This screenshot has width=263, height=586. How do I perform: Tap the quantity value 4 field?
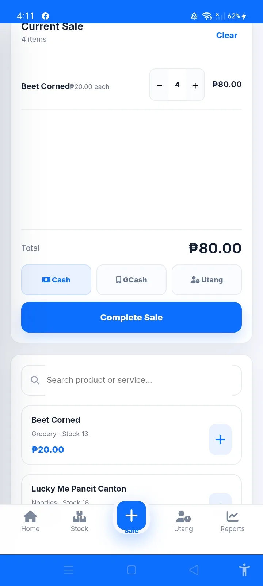click(x=177, y=85)
